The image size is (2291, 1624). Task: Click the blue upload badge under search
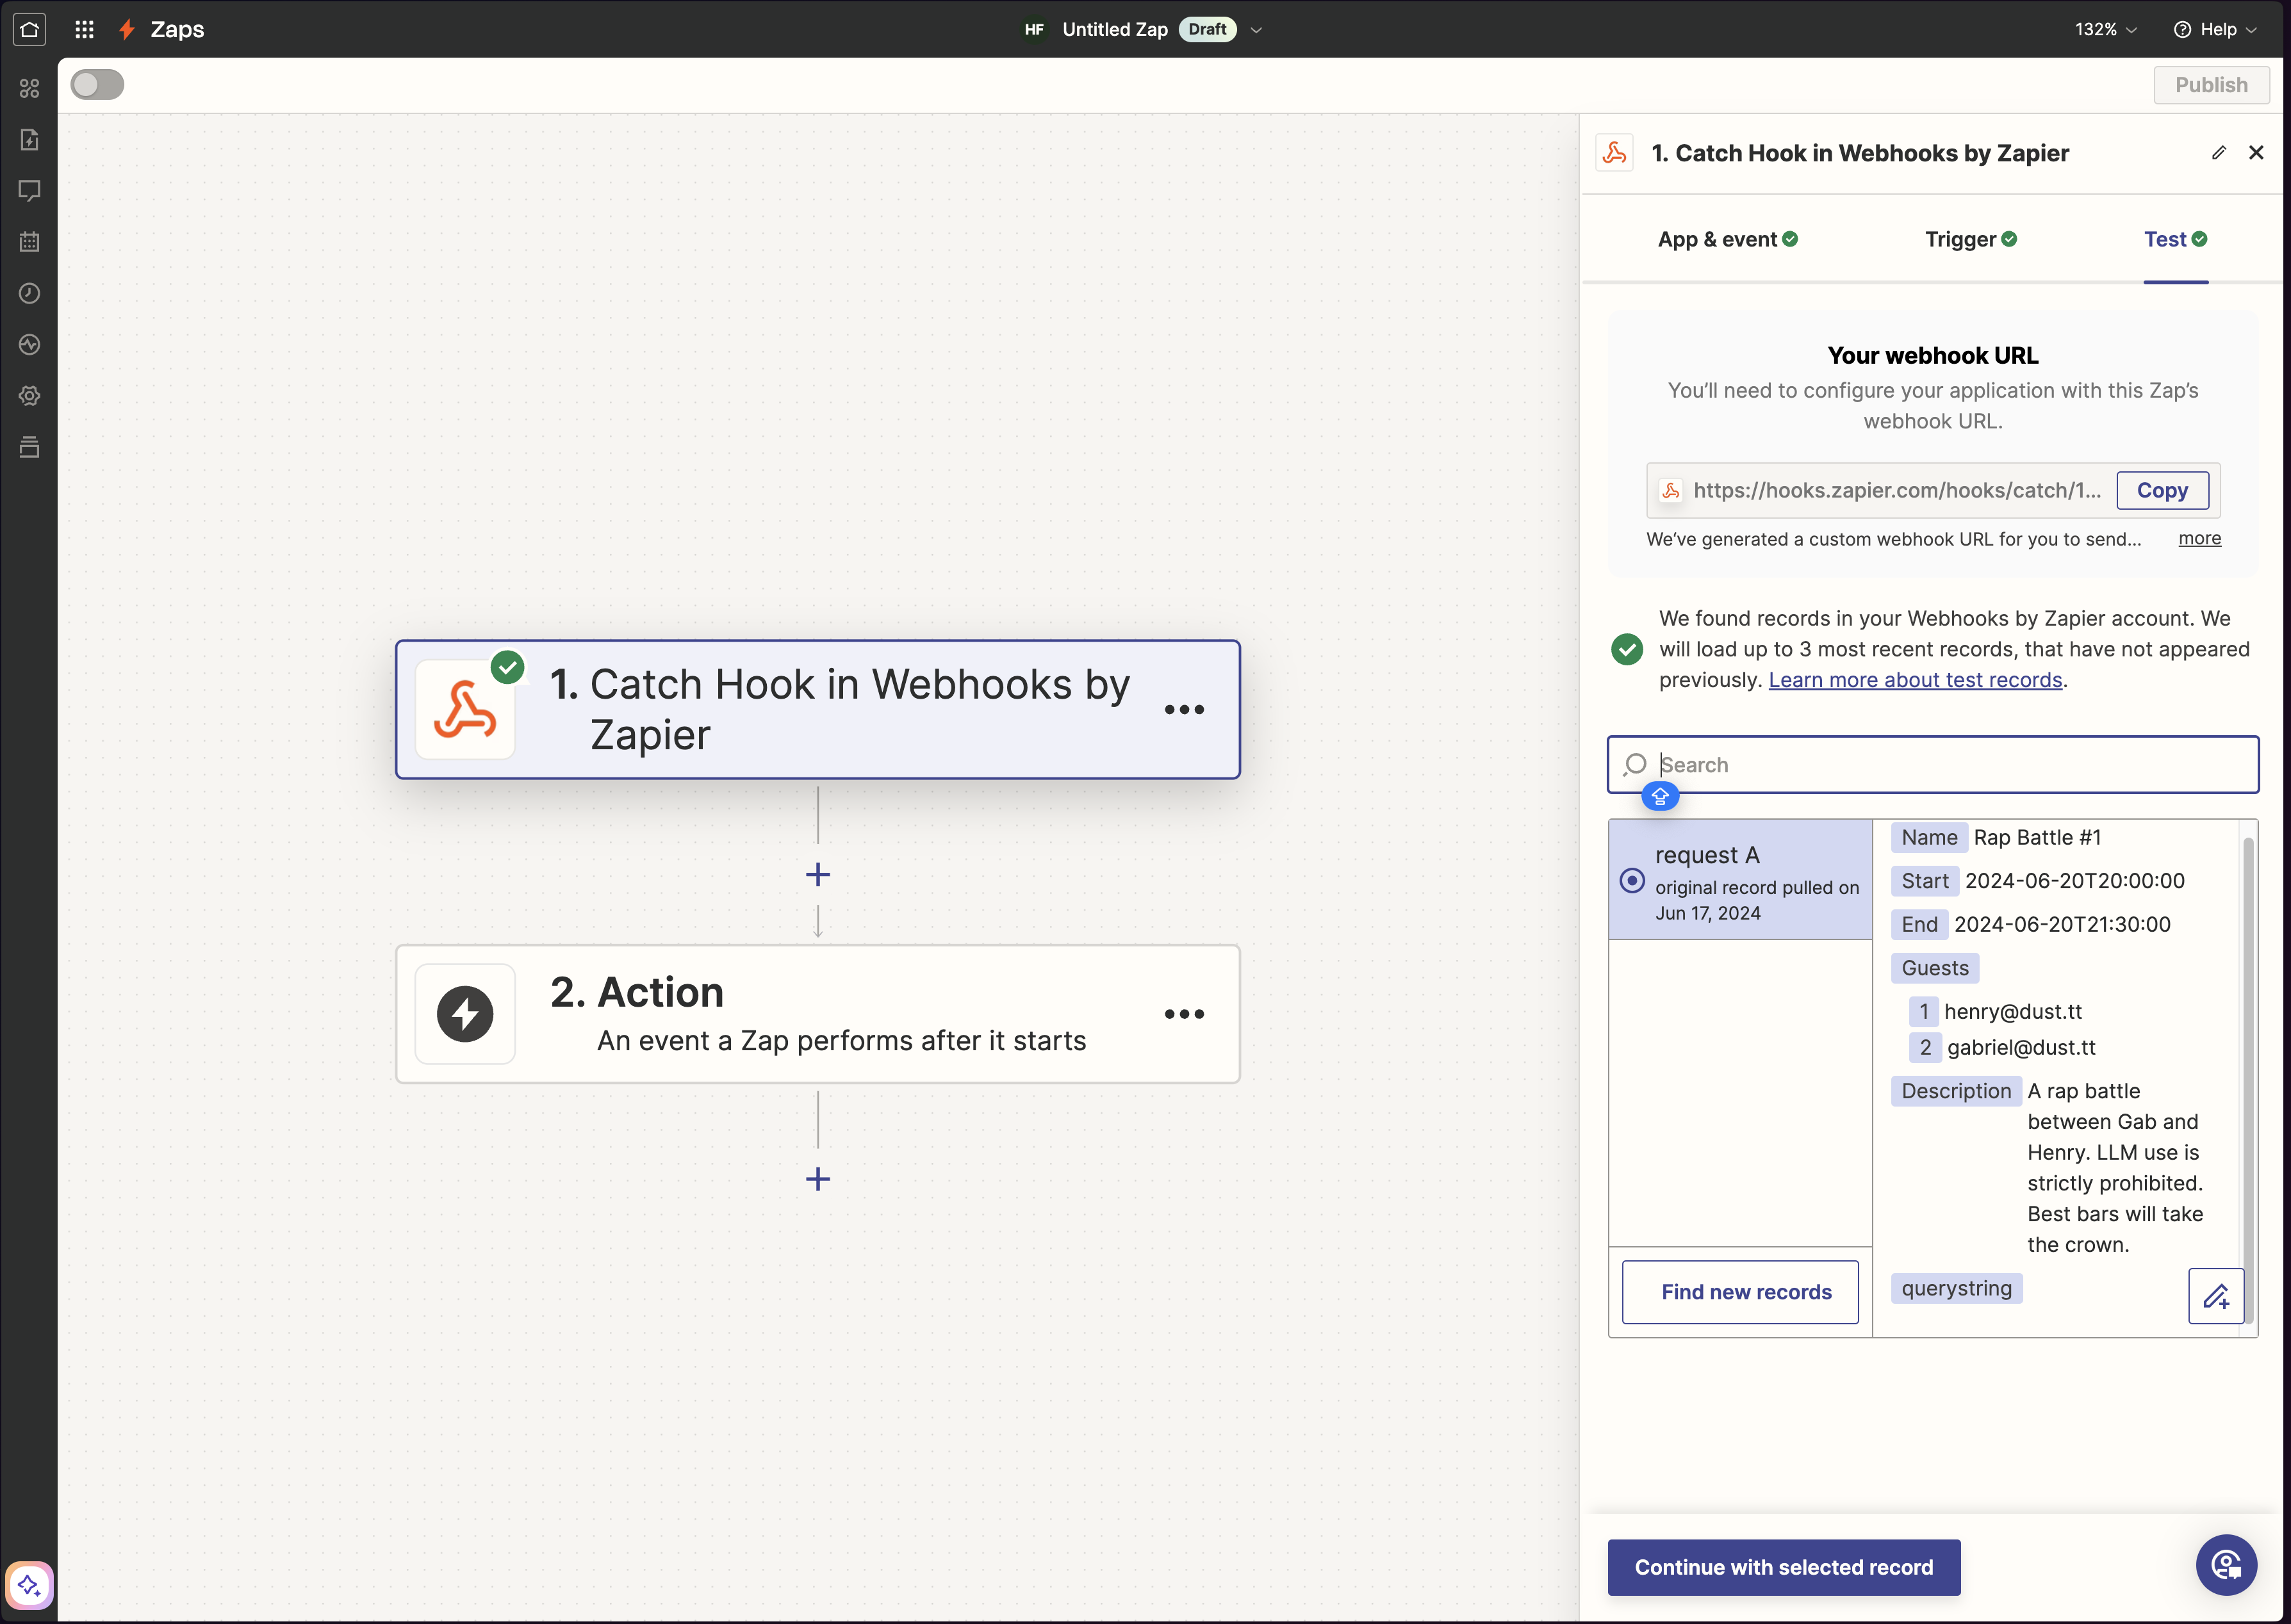1660,796
